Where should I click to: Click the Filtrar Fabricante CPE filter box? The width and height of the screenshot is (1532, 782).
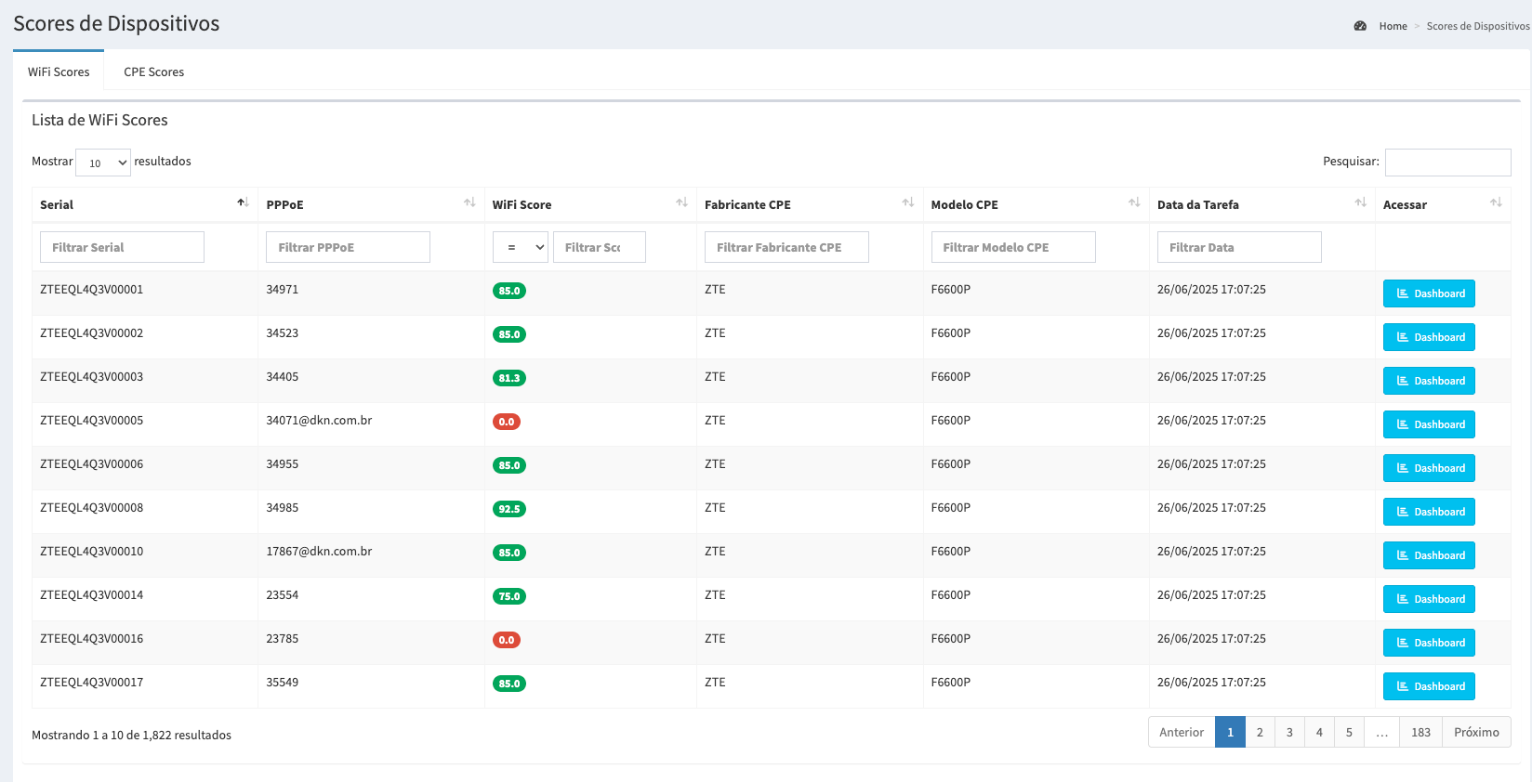(786, 247)
